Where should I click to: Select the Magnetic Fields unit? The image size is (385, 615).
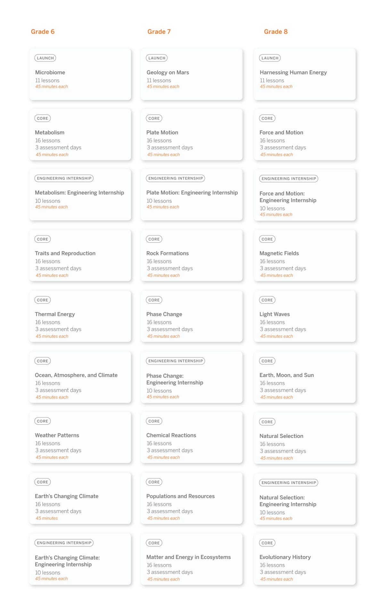[305, 255]
